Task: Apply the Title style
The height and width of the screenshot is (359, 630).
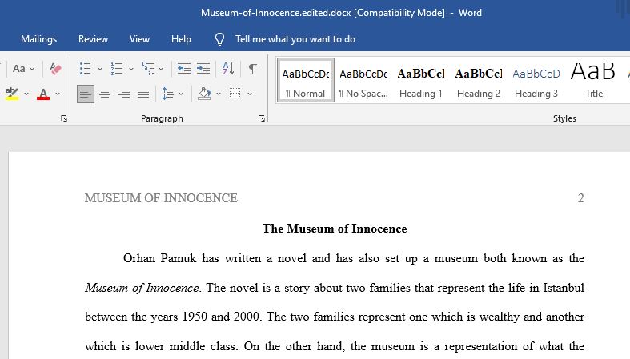Action: click(594, 80)
